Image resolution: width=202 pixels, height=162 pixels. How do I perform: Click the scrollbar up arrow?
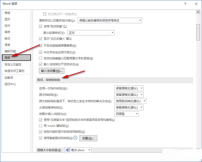tap(198, 12)
